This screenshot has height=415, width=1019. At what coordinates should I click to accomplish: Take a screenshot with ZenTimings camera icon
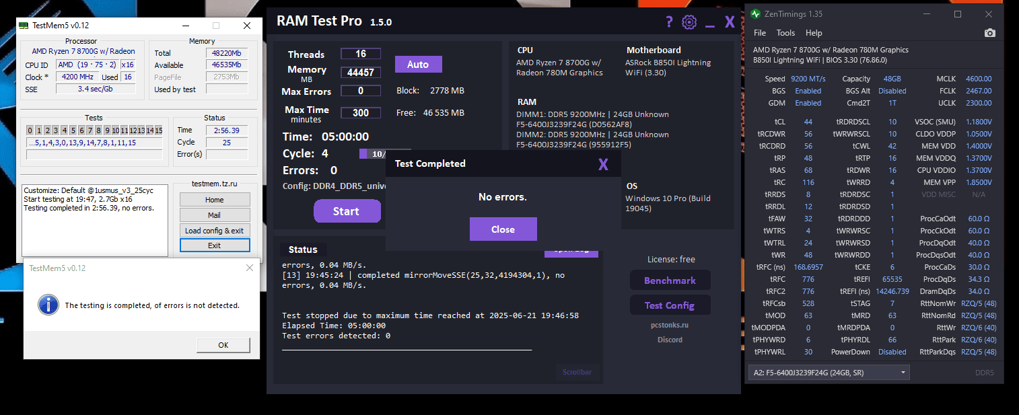pyautogui.click(x=989, y=33)
